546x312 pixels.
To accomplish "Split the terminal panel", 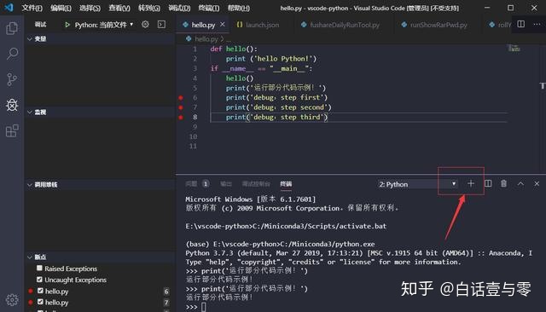I will click(488, 183).
